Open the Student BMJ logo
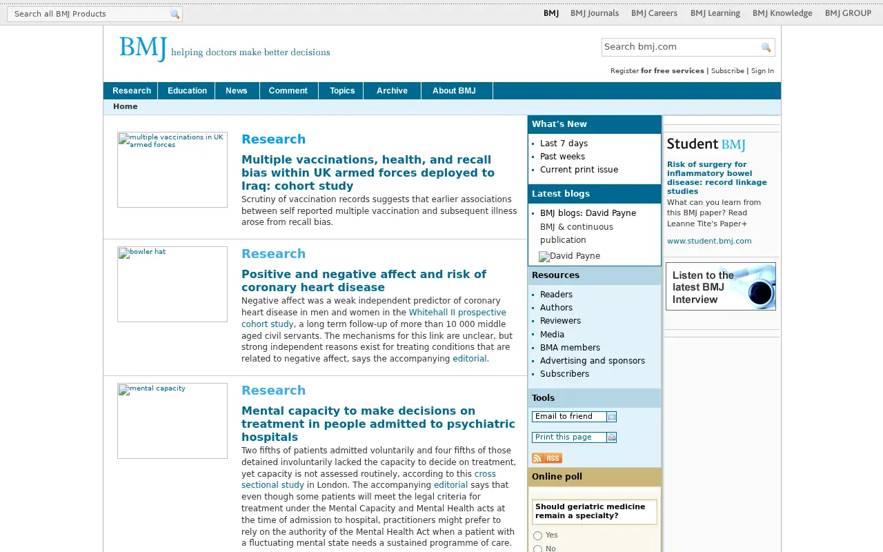Image resolution: width=883 pixels, height=552 pixels. coord(706,144)
